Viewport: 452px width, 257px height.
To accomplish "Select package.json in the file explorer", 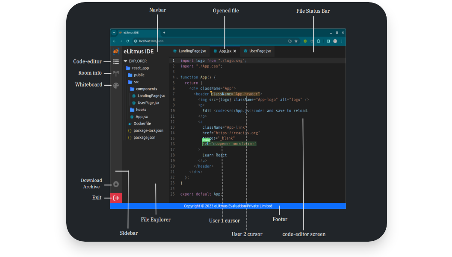I will coord(144,138).
